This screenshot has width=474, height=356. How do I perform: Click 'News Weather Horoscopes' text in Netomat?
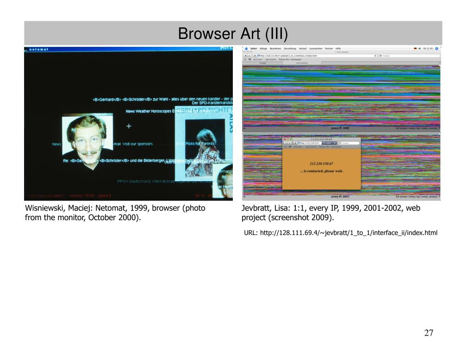[x=148, y=111]
